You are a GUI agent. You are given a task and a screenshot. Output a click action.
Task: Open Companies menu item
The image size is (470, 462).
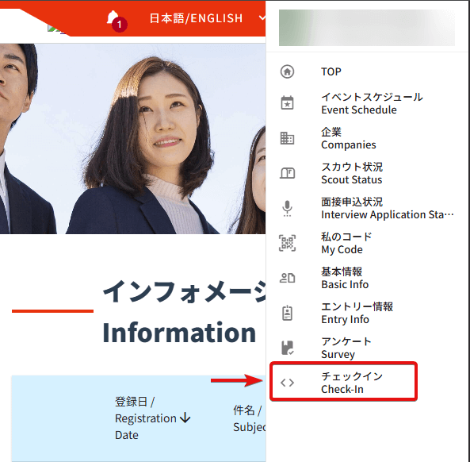pyautogui.click(x=348, y=138)
